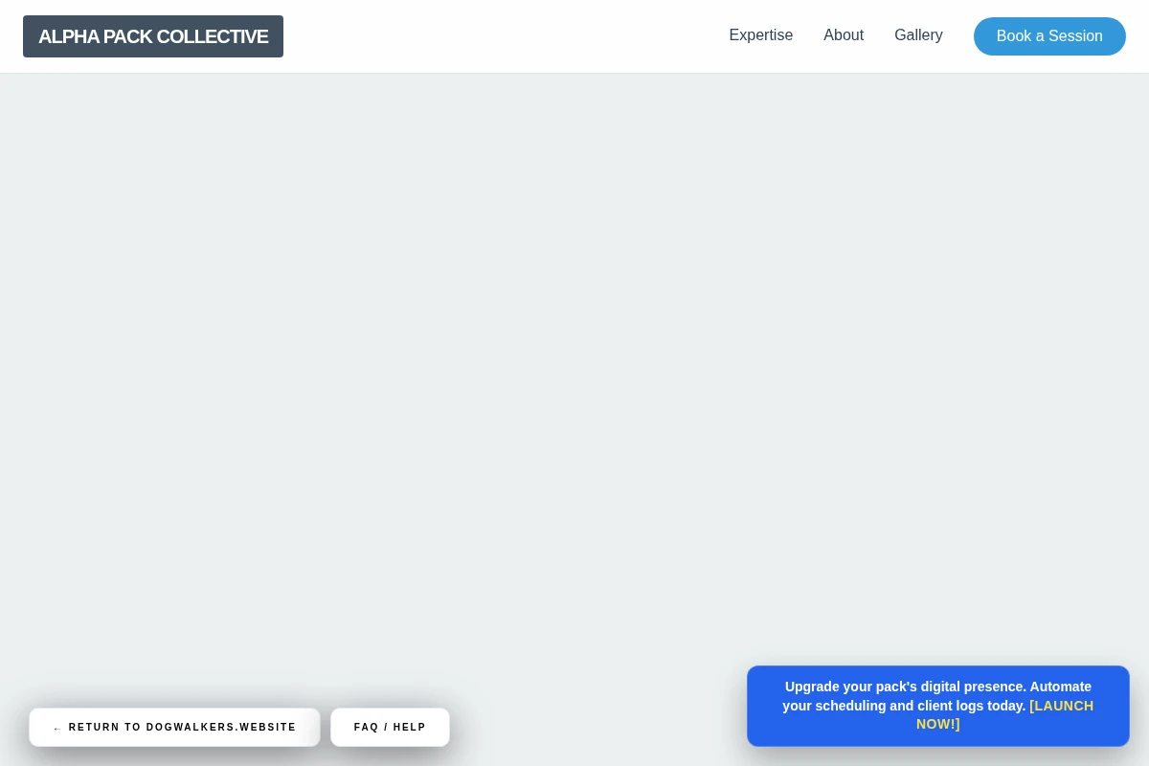Image resolution: width=1149 pixels, height=766 pixels.
Task: Open the Gallery nav link
Action: (x=918, y=35)
